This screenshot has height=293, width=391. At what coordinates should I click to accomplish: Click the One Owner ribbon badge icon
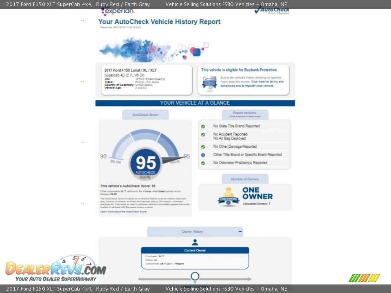[228, 197]
